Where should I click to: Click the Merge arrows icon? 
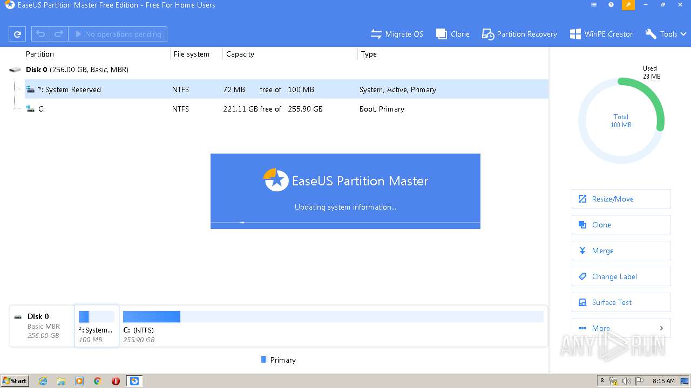pyautogui.click(x=582, y=251)
